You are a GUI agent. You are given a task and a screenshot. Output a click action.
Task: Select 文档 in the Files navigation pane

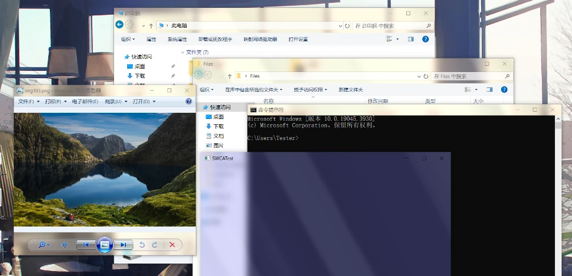coord(218,136)
